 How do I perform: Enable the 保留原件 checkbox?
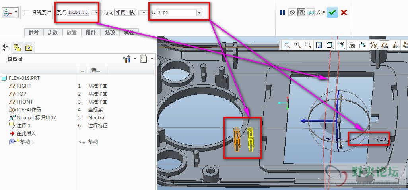(26, 12)
